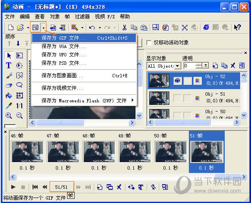Click the Add image toolbar icon
This screenshot has width=251, height=203.
53,28
